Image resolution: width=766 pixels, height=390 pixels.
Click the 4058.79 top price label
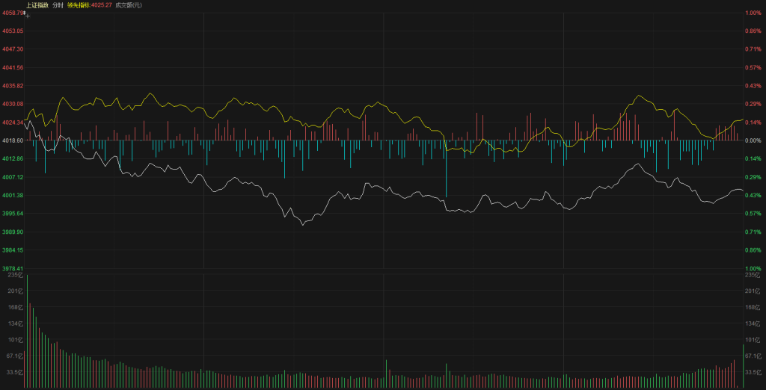(13, 13)
